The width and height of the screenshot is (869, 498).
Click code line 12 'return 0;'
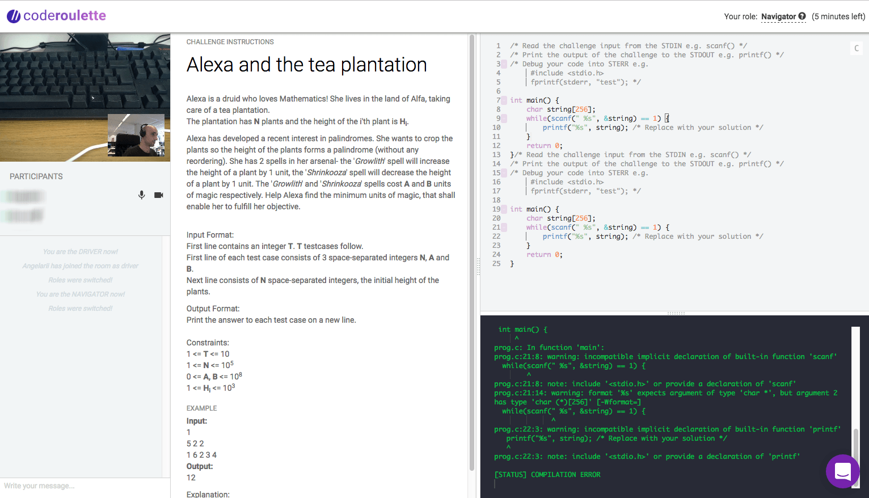(x=545, y=146)
